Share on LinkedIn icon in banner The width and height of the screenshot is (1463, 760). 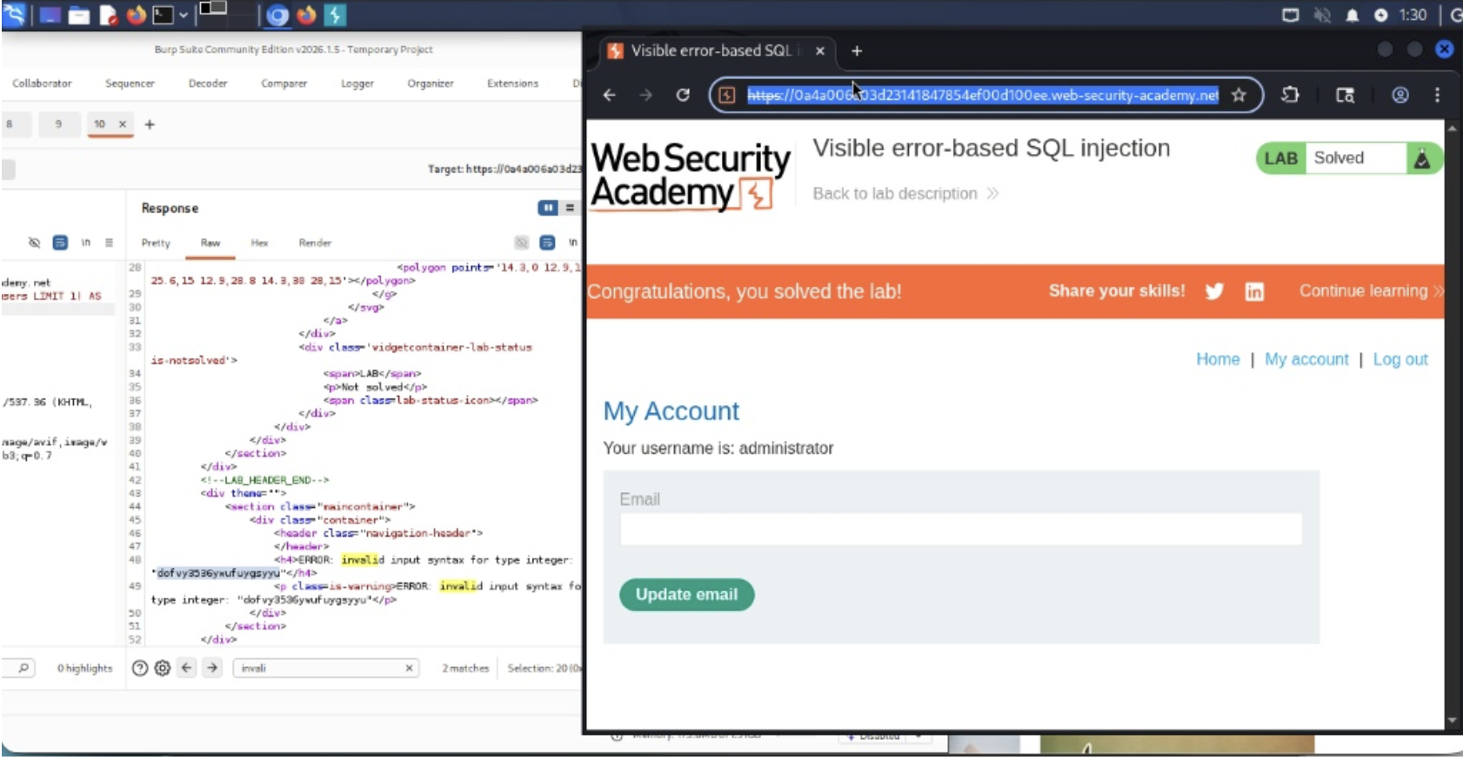pyautogui.click(x=1253, y=291)
